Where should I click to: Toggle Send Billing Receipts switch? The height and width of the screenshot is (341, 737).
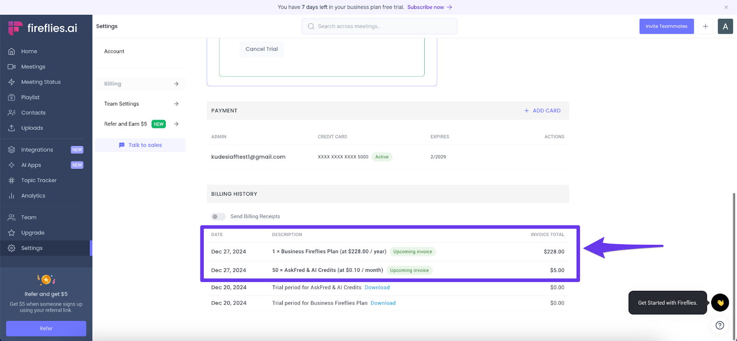218,216
